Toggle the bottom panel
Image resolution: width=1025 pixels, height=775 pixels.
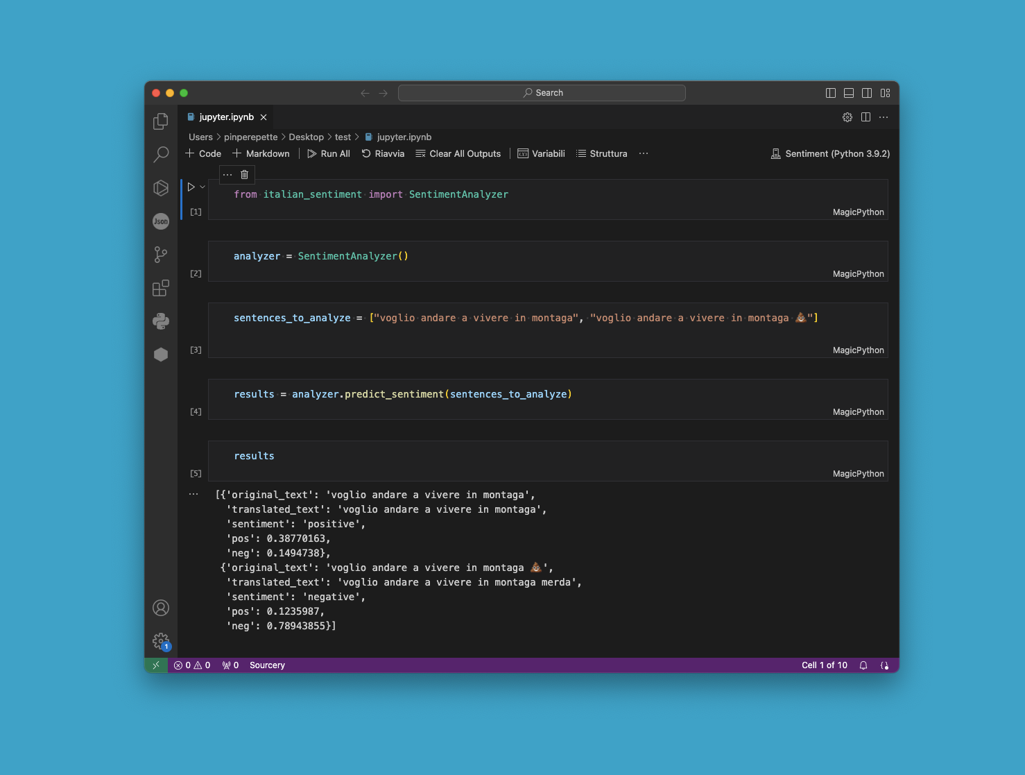[849, 93]
